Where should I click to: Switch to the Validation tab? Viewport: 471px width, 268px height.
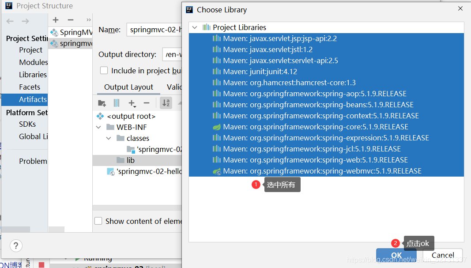click(174, 87)
